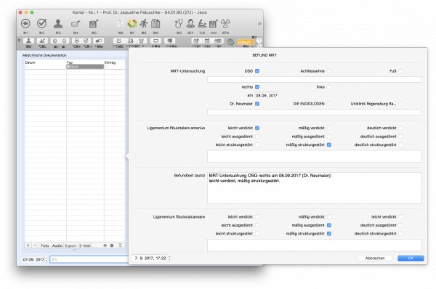Screen dimensions: 436x289
Task: Click the back arrow toolbar icon
Action: 25,24
